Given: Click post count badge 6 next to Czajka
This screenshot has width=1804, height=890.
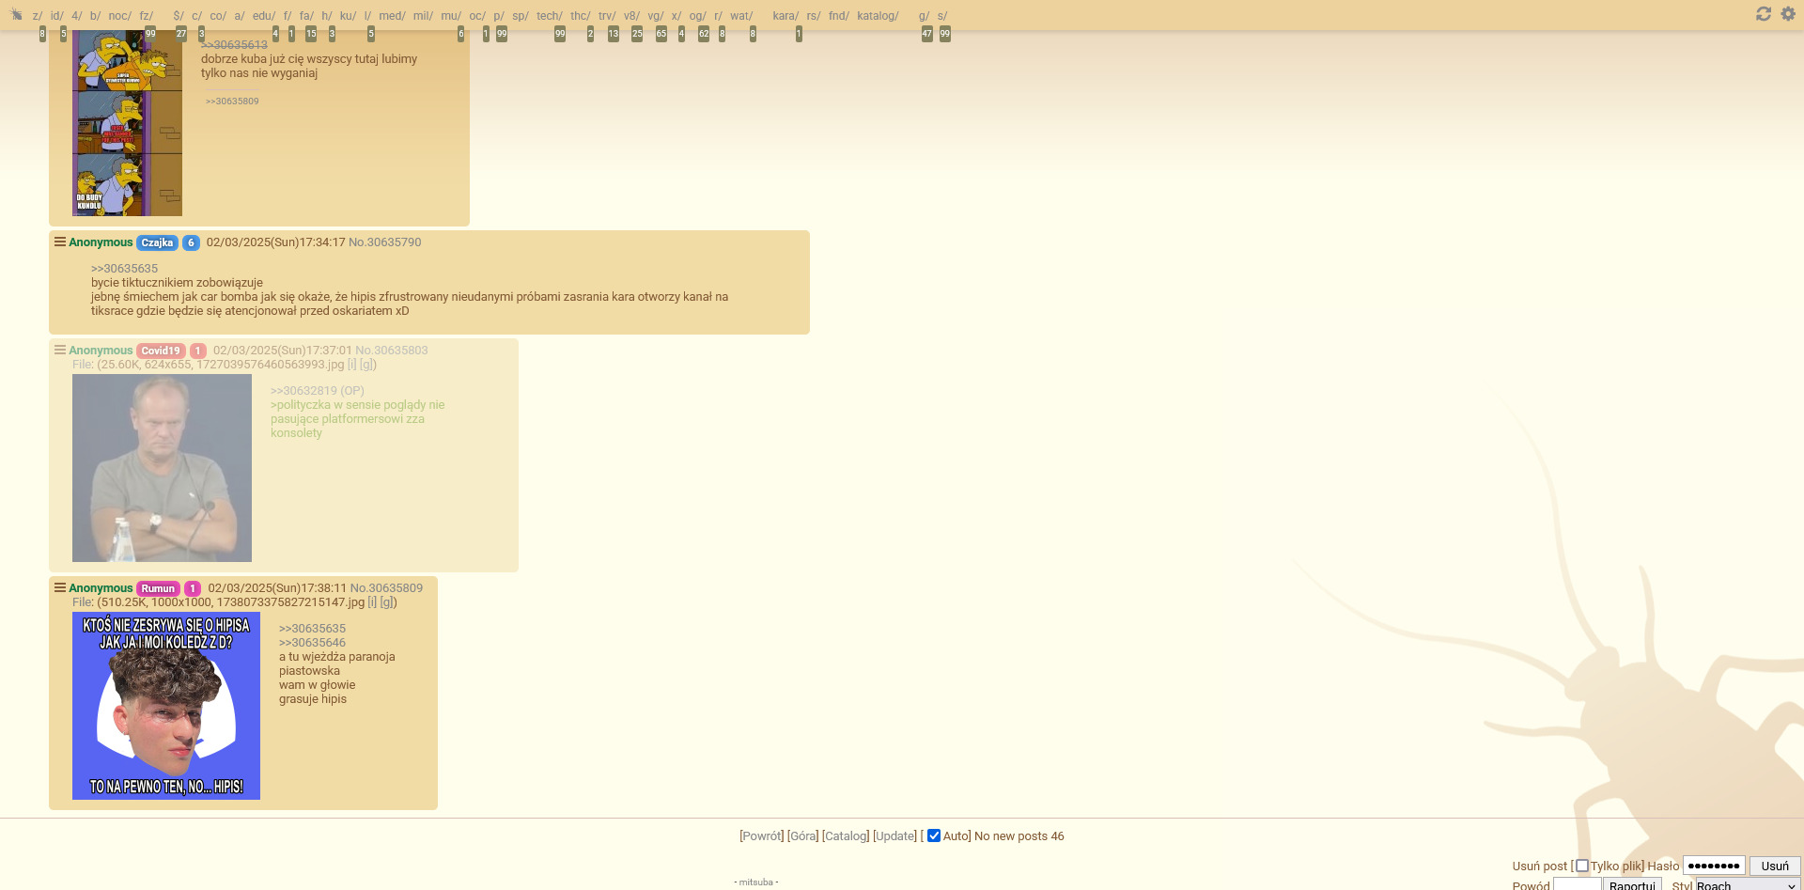Looking at the screenshot, I should tap(191, 242).
